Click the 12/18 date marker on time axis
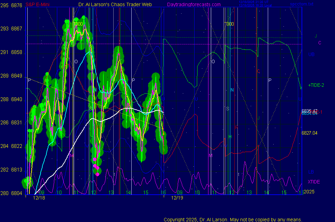This screenshot has height=222, width=335. pos(39,198)
